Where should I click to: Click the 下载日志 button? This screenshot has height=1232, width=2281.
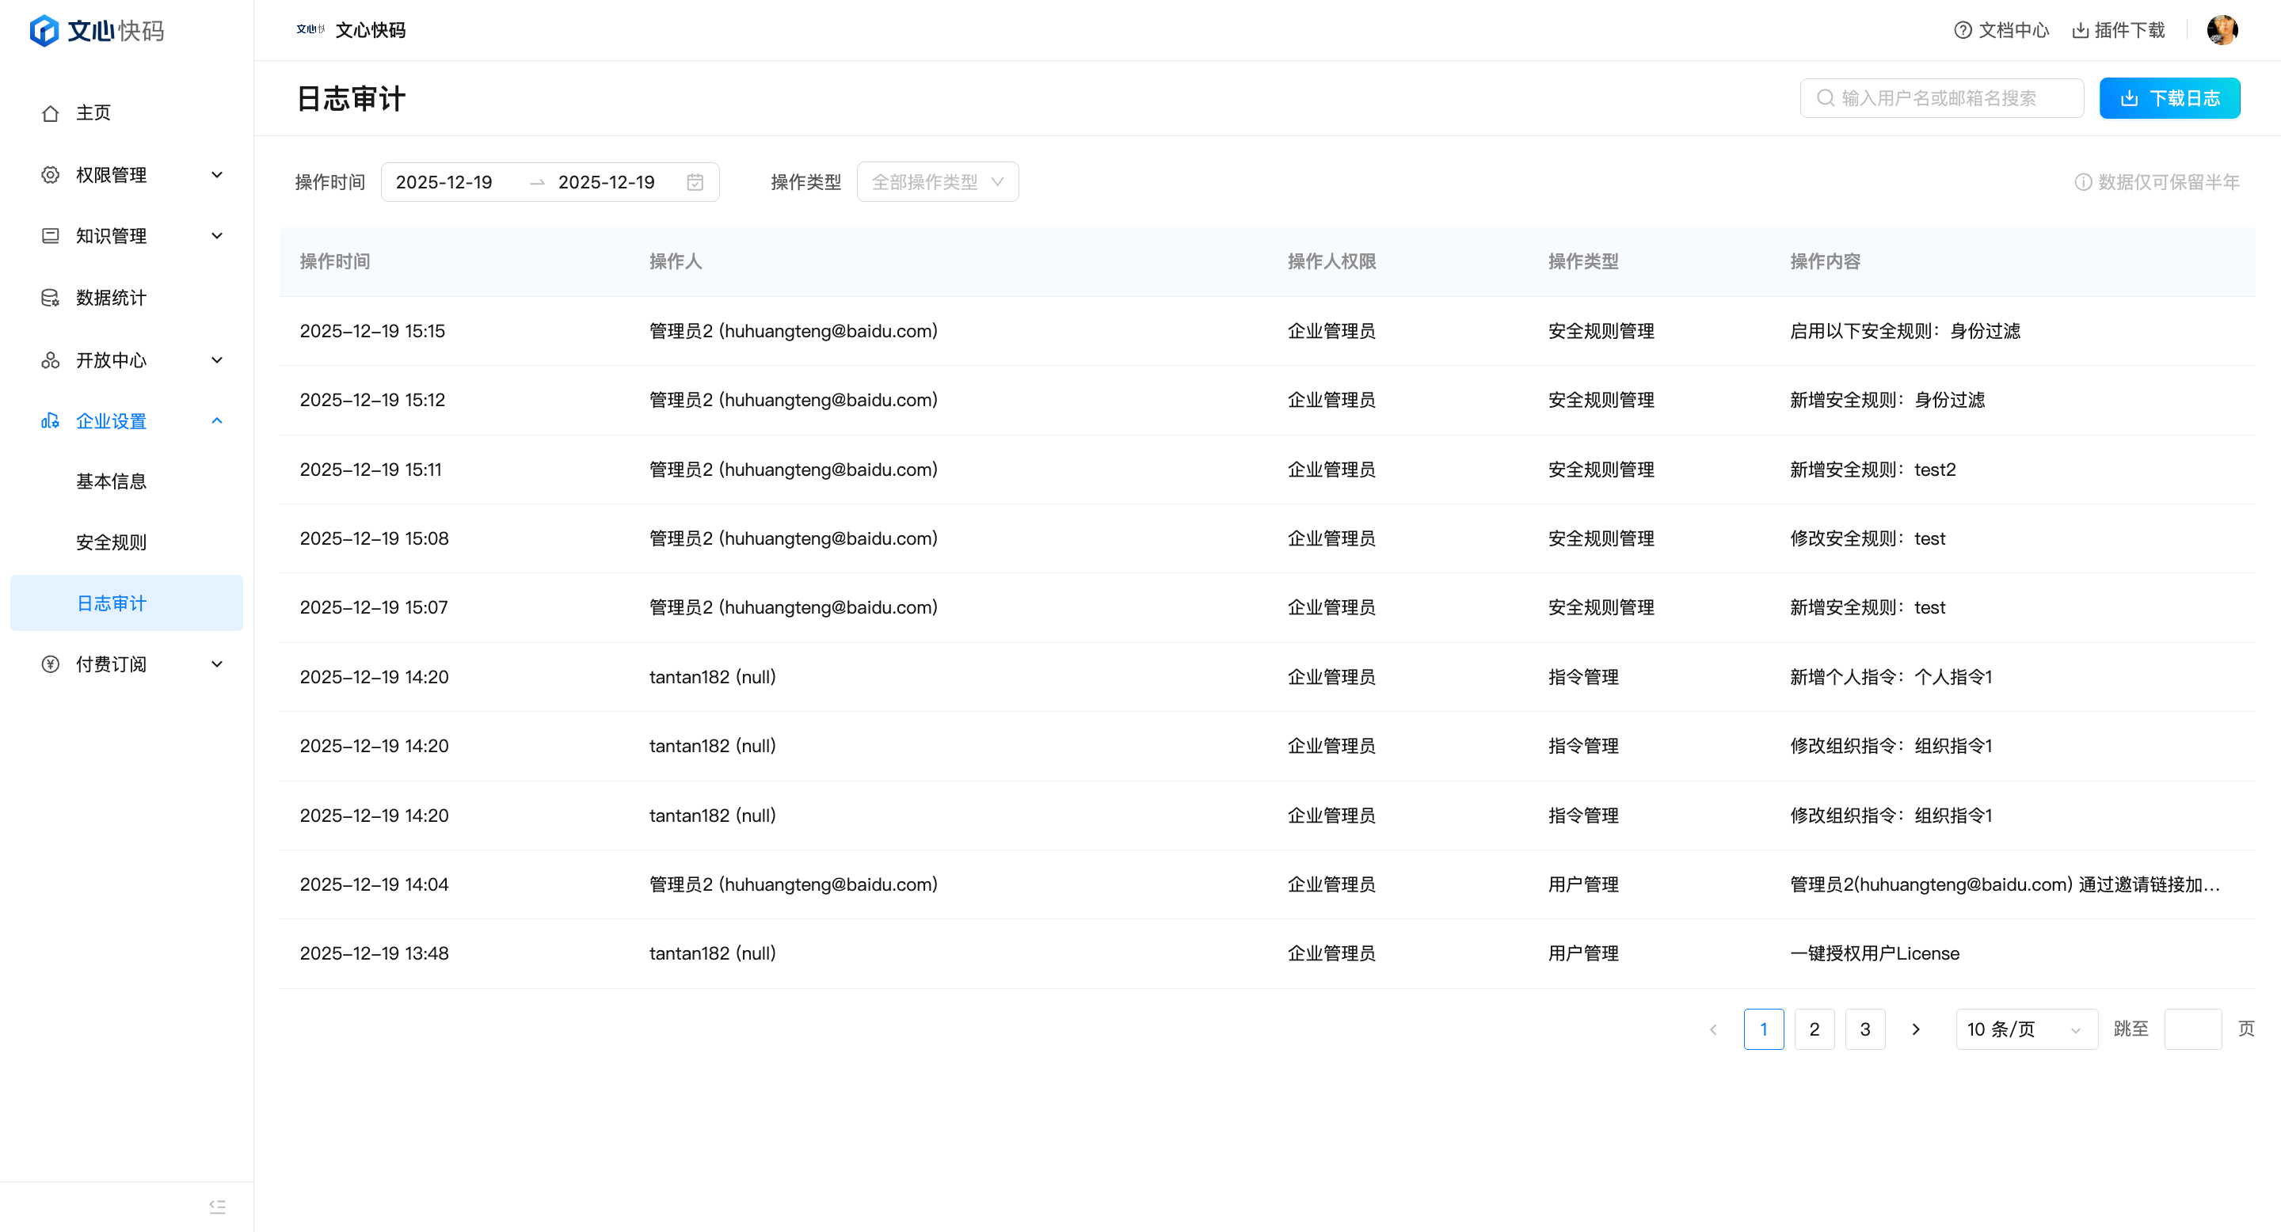click(x=2169, y=98)
